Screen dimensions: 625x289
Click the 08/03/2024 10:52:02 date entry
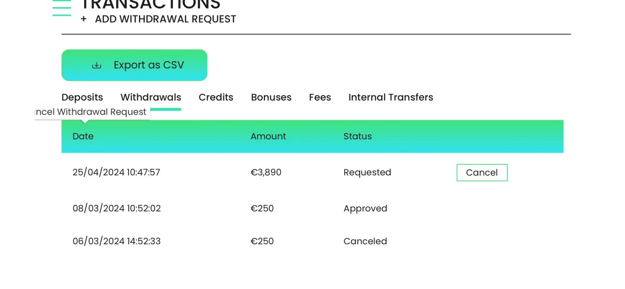tap(117, 209)
